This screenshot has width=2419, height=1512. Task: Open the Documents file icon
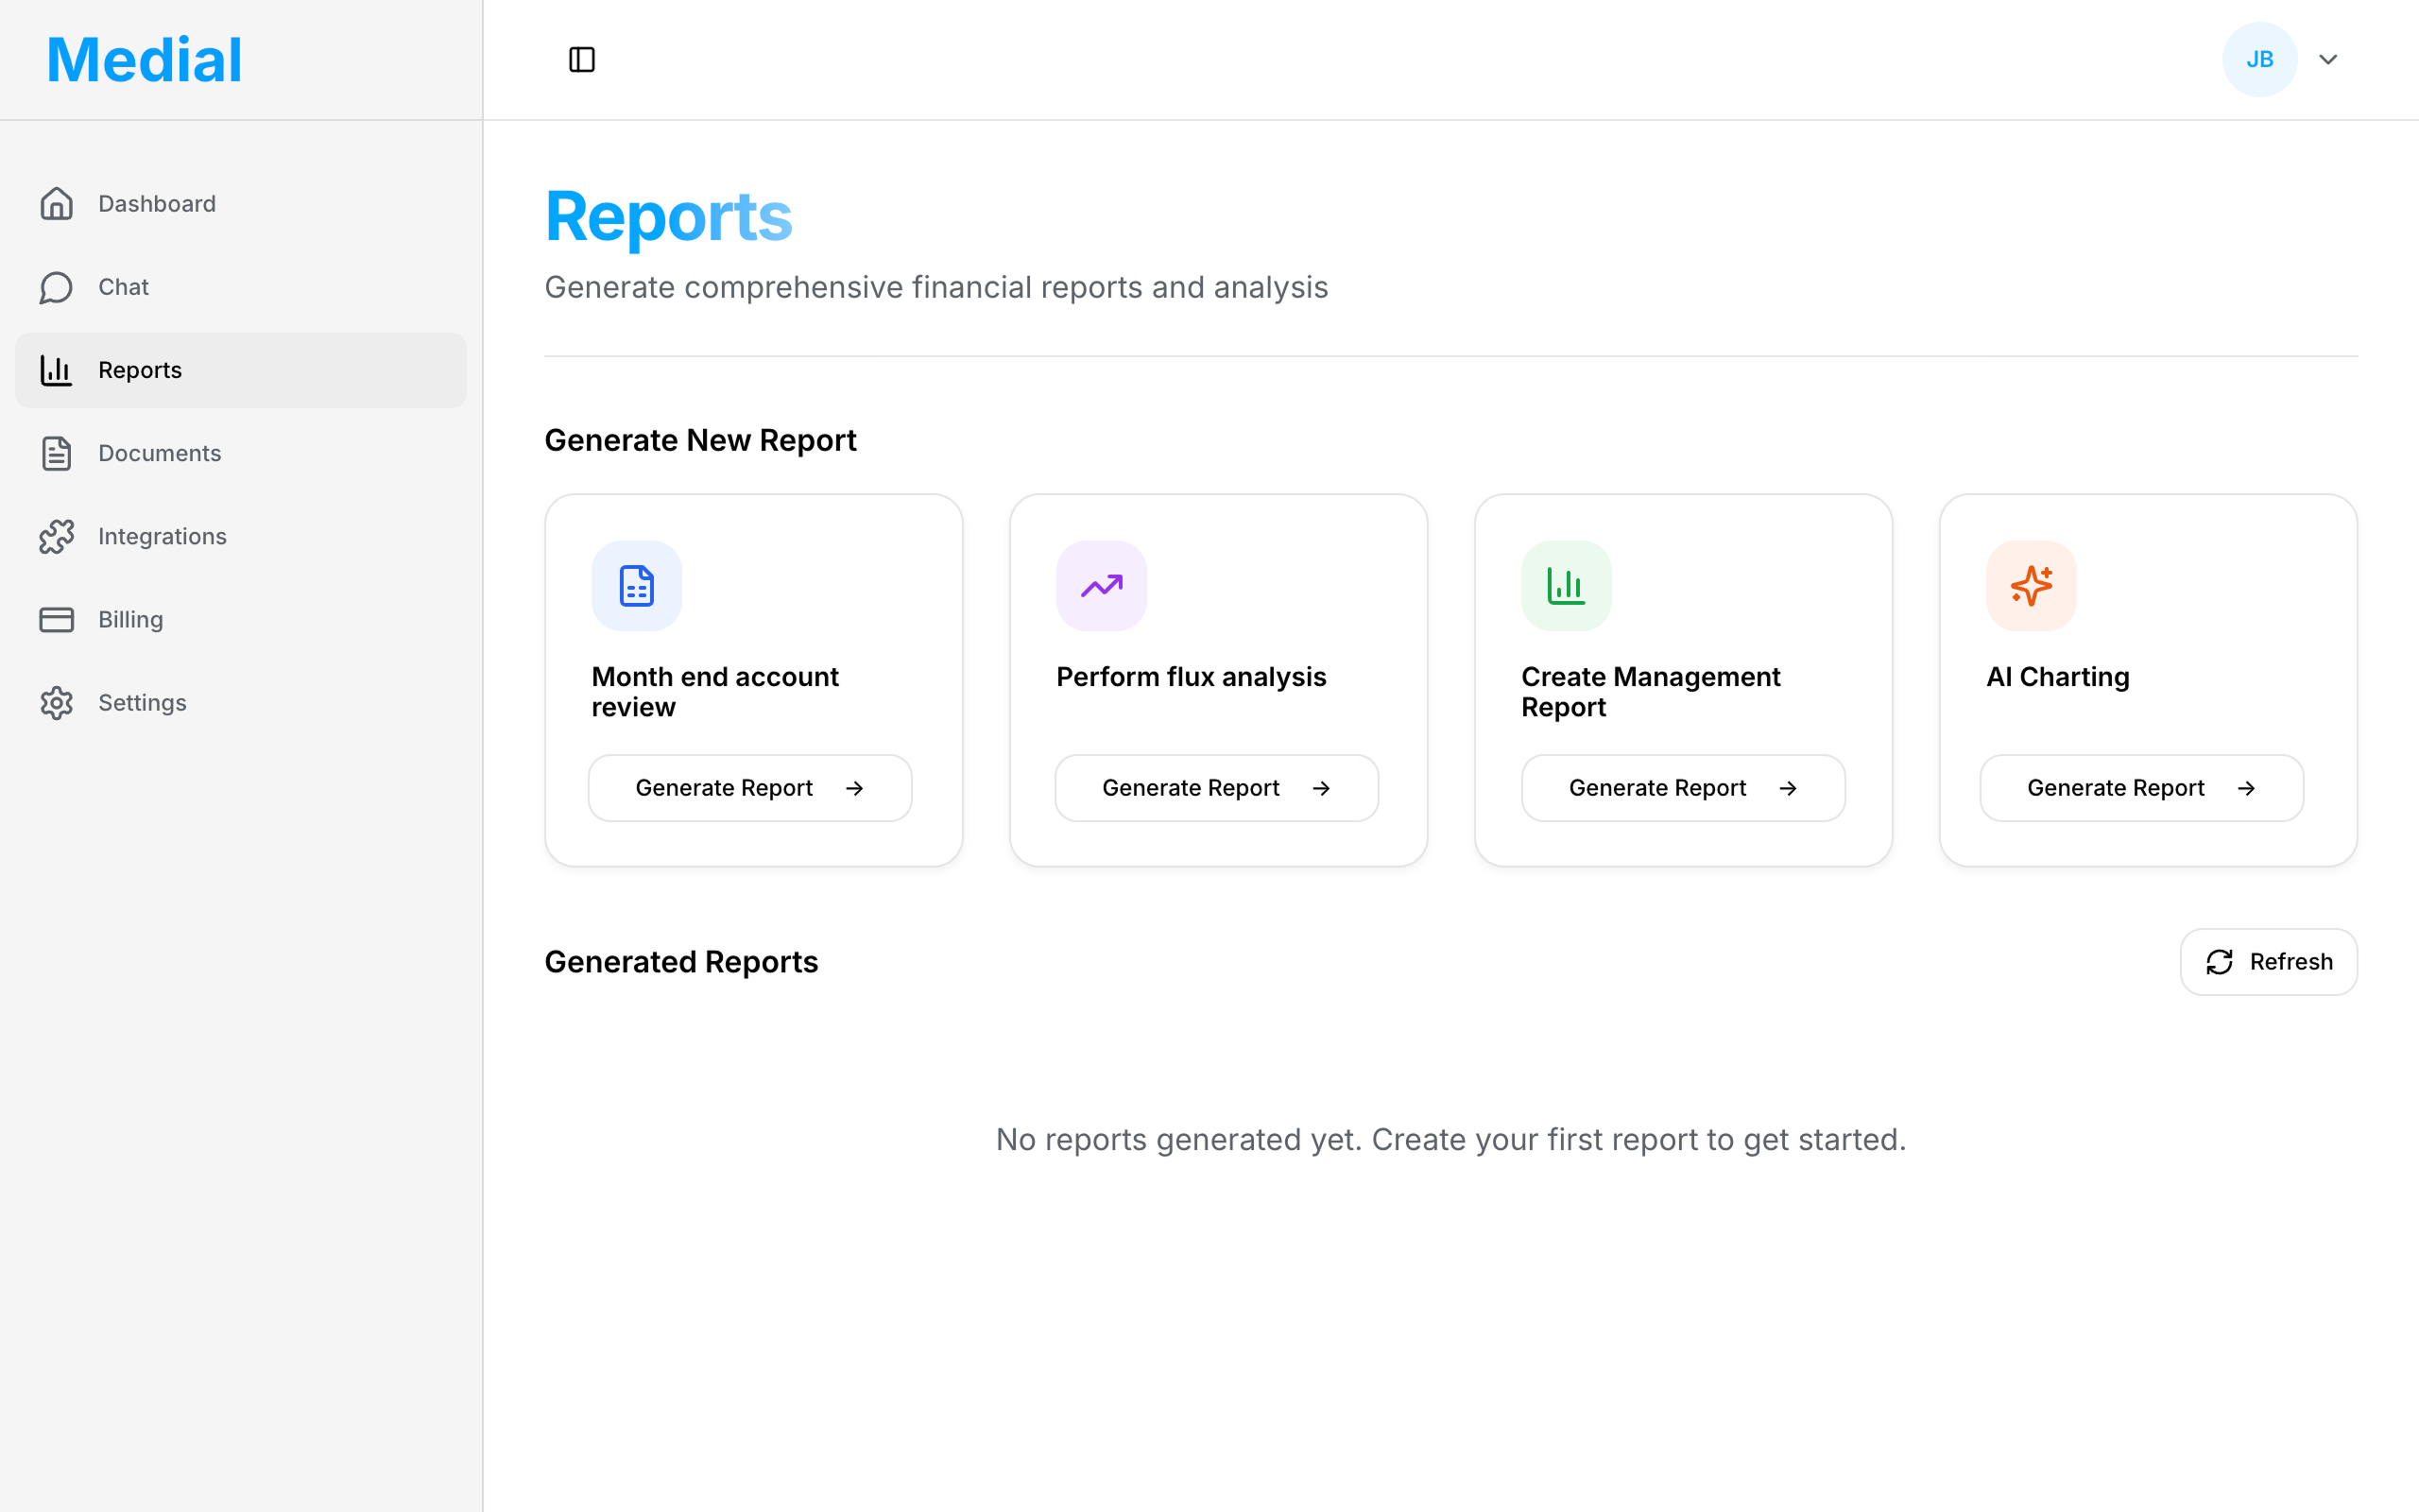pyautogui.click(x=56, y=453)
